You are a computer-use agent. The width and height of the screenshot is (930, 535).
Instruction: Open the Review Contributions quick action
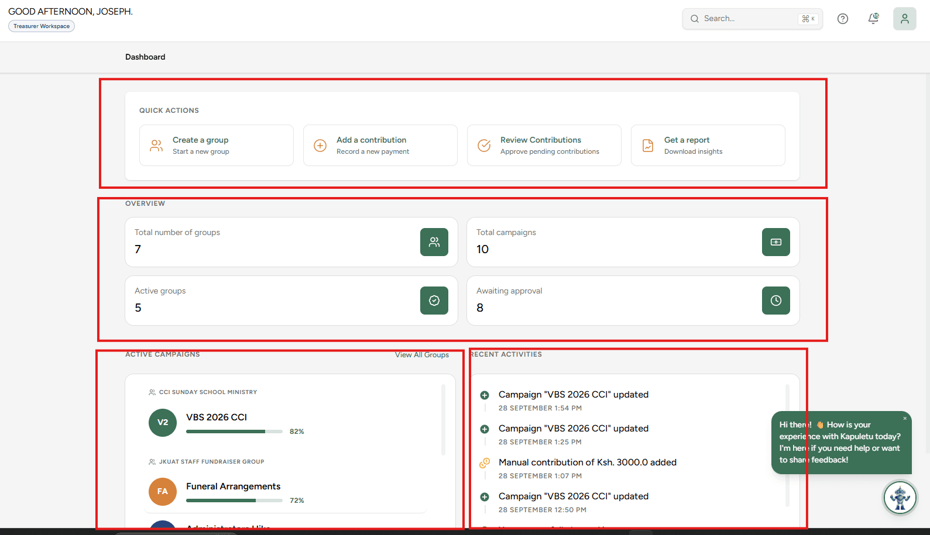[544, 146]
